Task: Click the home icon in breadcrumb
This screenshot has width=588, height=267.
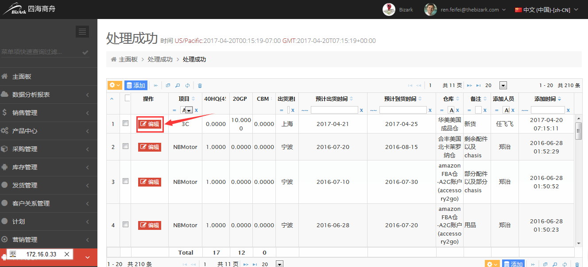Action: click(113, 59)
